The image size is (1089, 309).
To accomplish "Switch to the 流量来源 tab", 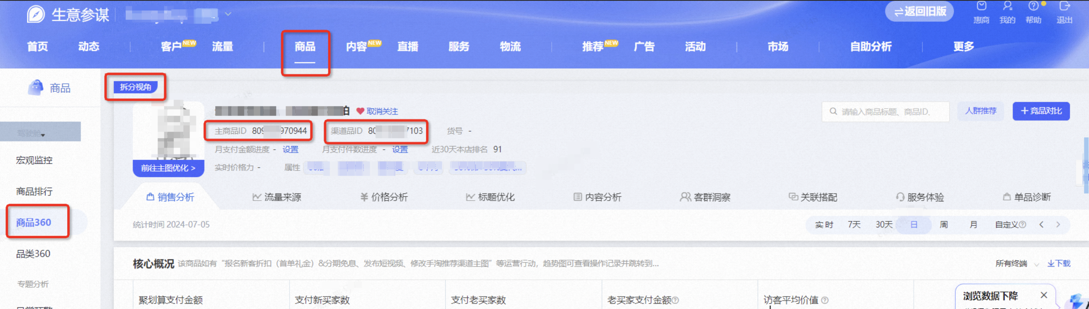I will [x=277, y=197].
